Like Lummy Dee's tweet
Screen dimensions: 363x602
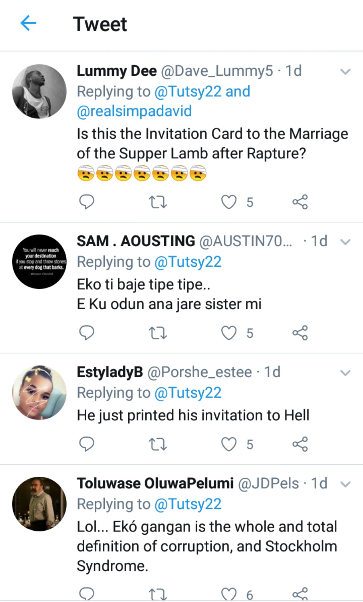coord(229,202)
